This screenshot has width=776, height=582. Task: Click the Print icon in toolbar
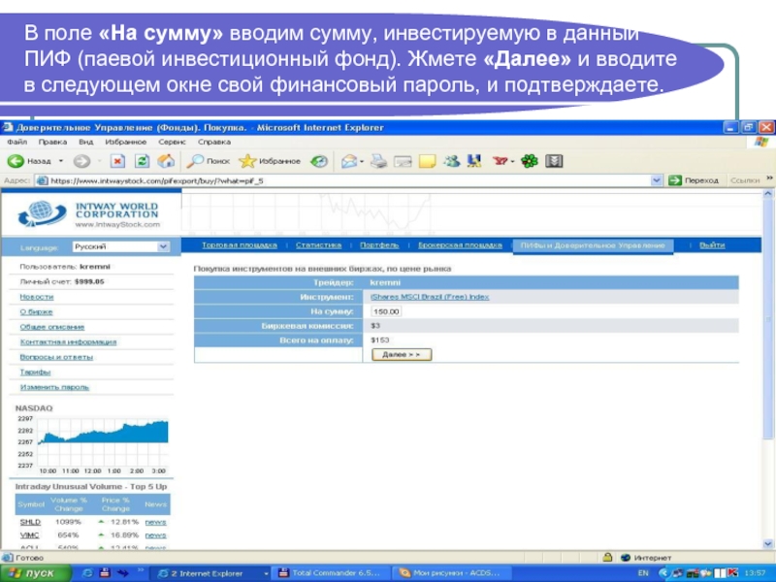[379, 161]
